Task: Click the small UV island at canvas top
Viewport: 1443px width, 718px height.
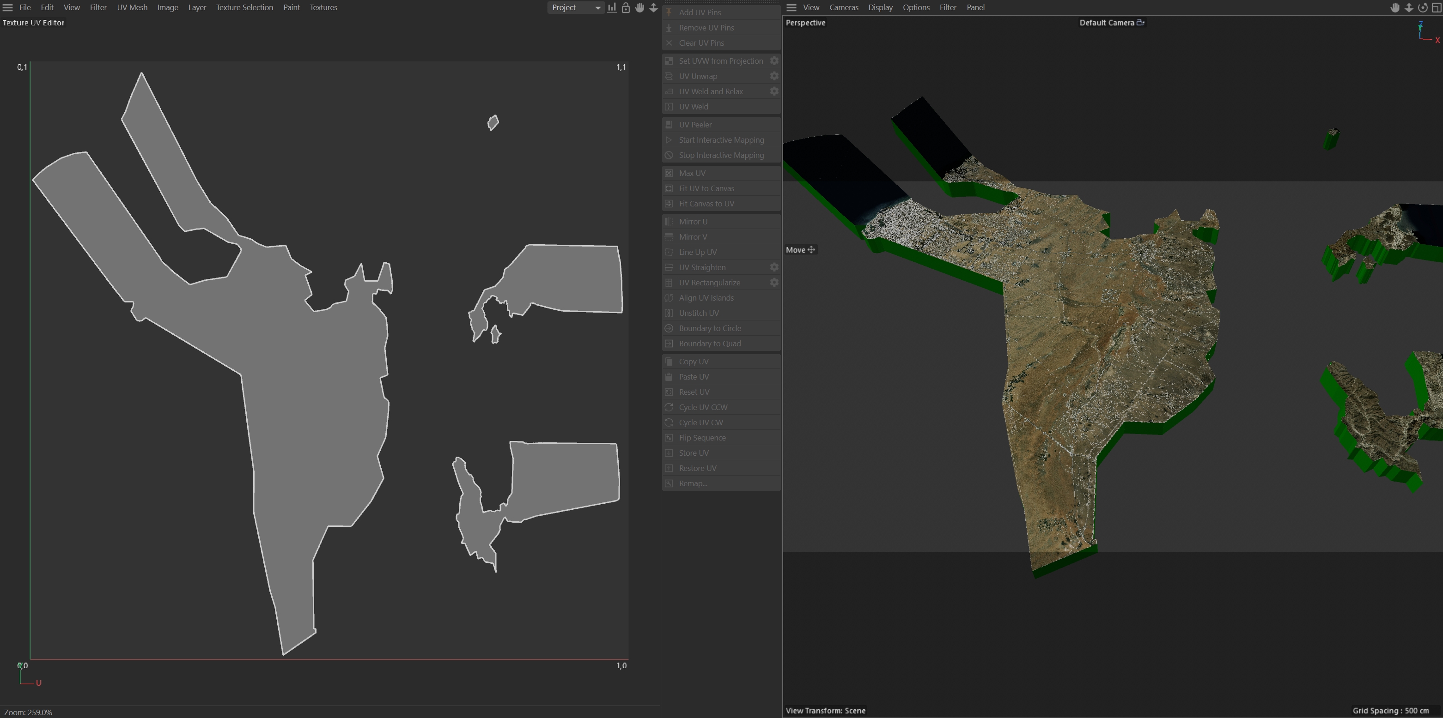Action: click(x=493, y=122)
